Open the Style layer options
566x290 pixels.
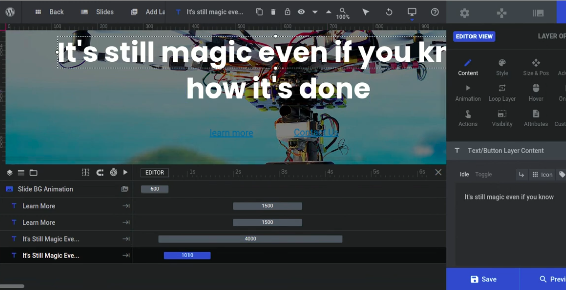(x=502, y=67)
